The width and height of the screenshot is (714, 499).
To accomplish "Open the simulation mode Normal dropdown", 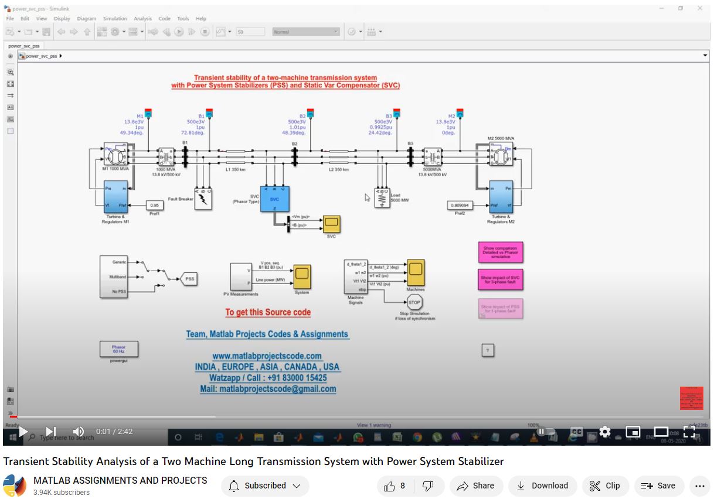I will pyautogui.click(x=305, y=32).
